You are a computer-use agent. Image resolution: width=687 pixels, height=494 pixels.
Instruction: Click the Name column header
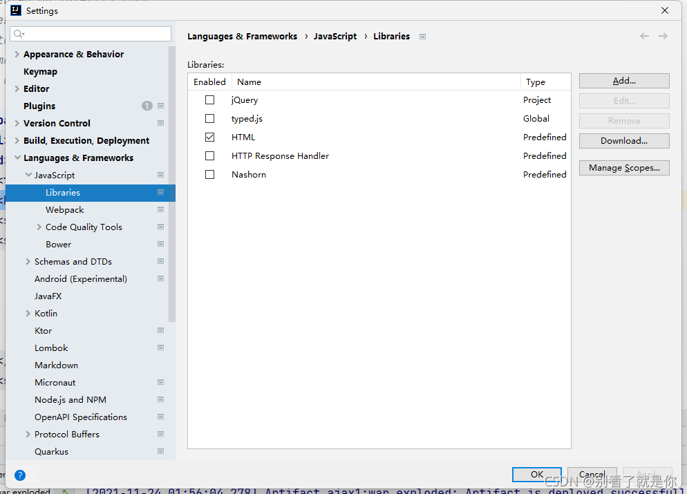pyautogui.click(x=376, y=82)
